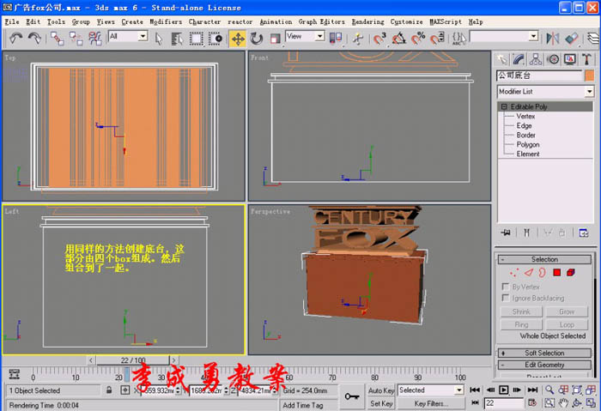
Task: Select Edge sub-object in modifier stack
Action: tap(524, 125)
